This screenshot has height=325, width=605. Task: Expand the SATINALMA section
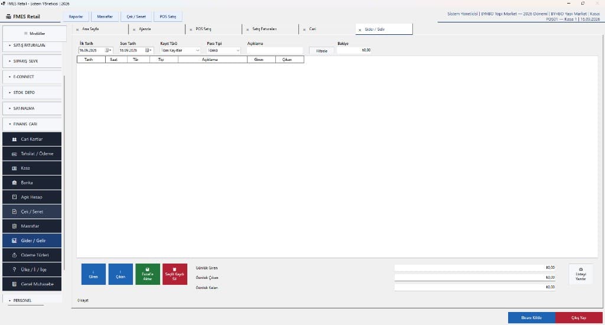[x=32, y=109]
